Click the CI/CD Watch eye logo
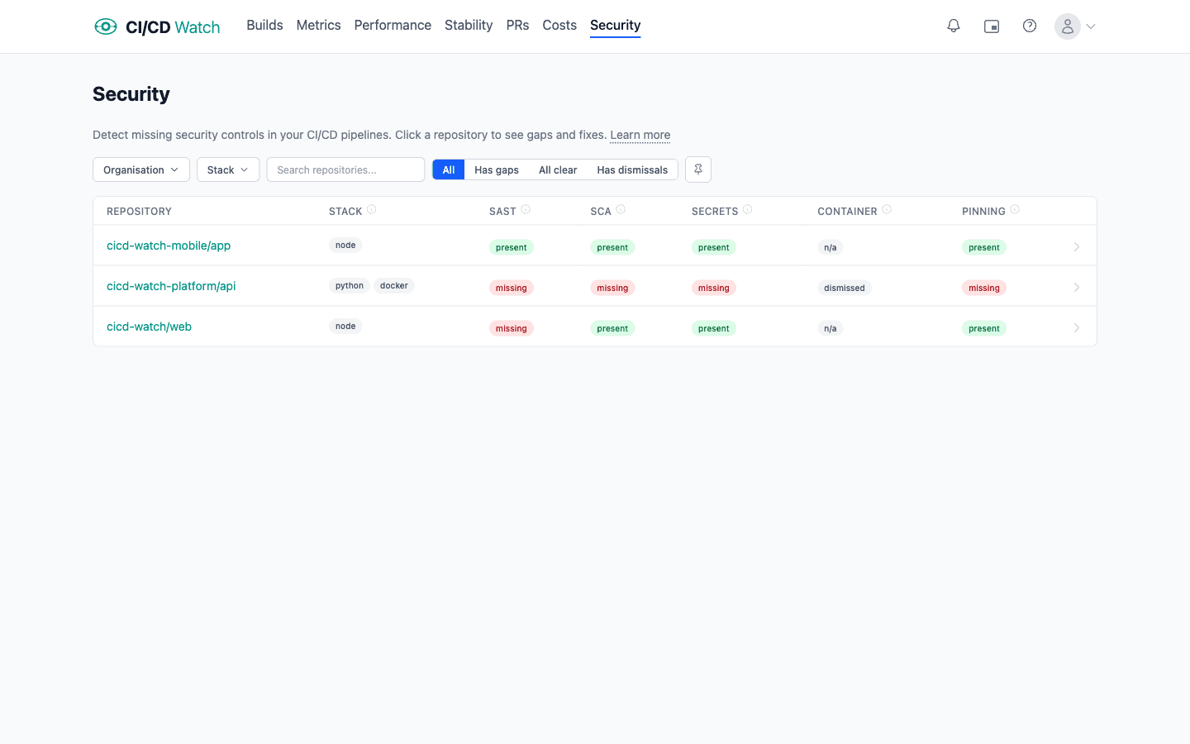This screenshot has height=744, width=1190. tap(106, 26)
